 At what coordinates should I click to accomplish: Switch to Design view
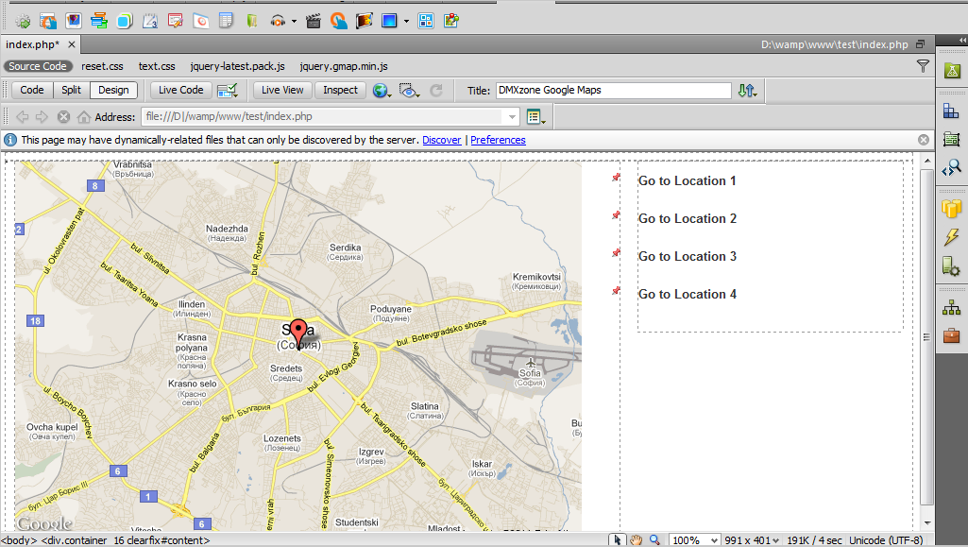click(113, 90)
